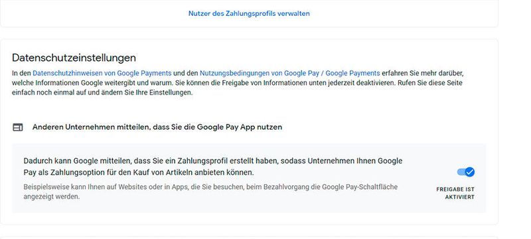Viewport: 531px width, 239px height.
Task: Disable the Google Pay sharing toggle
Action: click(x=466, y=172)
